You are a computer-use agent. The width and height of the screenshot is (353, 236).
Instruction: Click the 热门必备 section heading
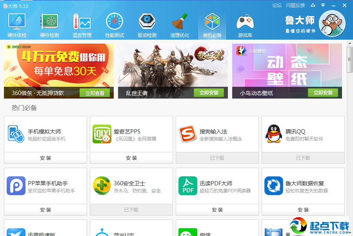pos(24,108)
